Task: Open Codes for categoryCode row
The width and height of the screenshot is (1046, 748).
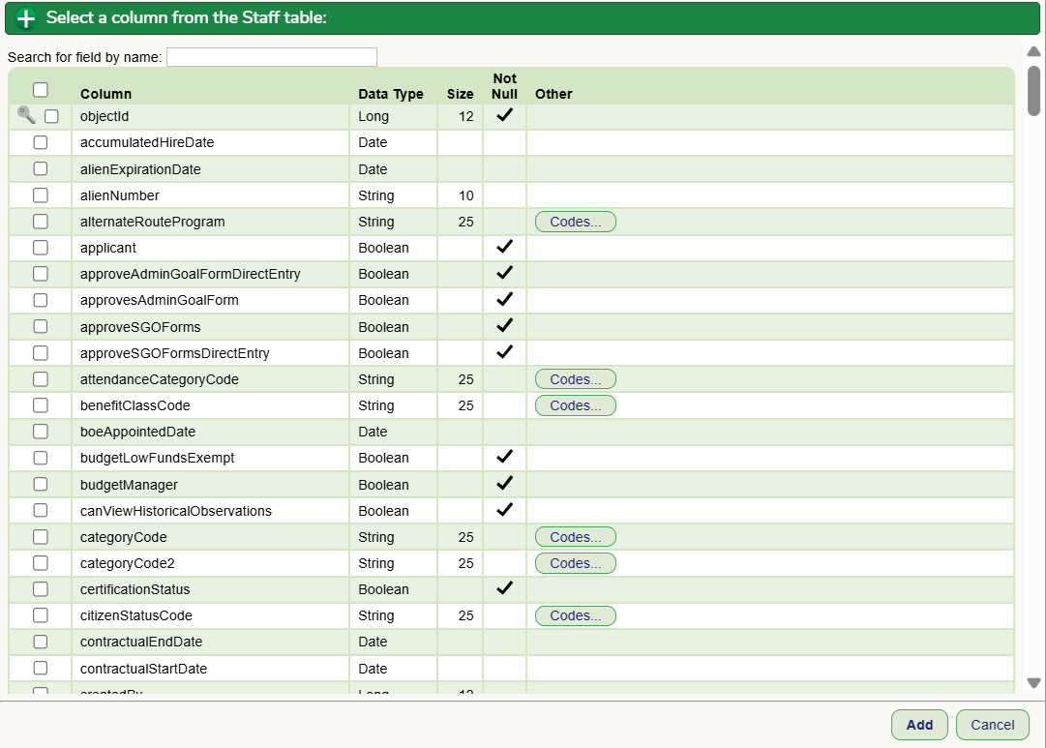Action: tap(575, 537)
